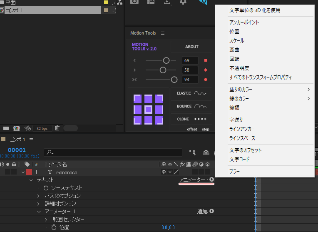Viewport: 318px width, 232px height.
Task: Open the Motion Tools panel menu
Action: [163, 33]
